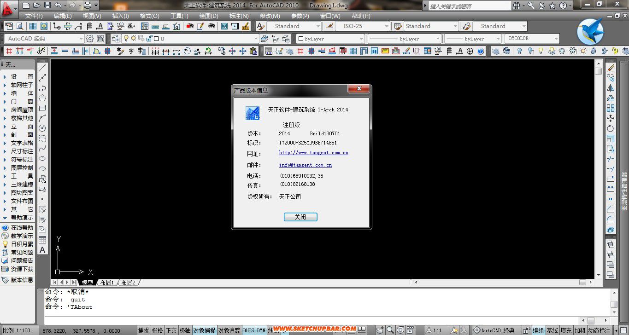Screen dimensions: 629x335
Task: Select the Array modify tool
Action: click(611, 108)
